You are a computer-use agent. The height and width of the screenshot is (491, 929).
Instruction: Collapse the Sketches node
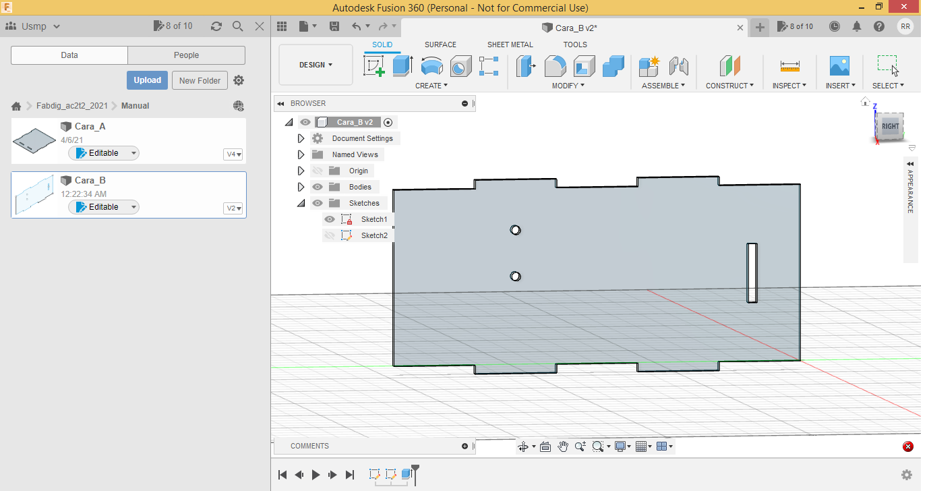coord(301,203)
